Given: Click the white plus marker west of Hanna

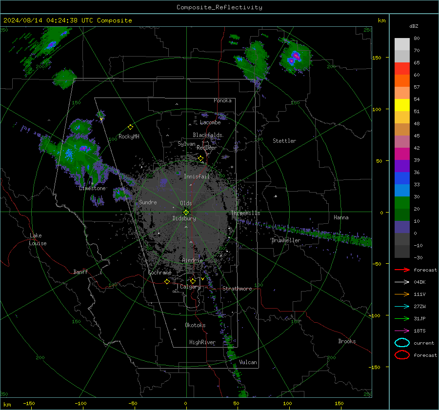Looking at the screenshot, I should pos(276,196).
